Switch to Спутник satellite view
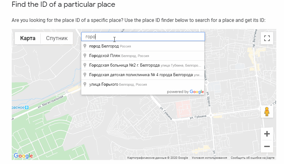This screenshot has width=284, height=164. [x=57, y=38]
